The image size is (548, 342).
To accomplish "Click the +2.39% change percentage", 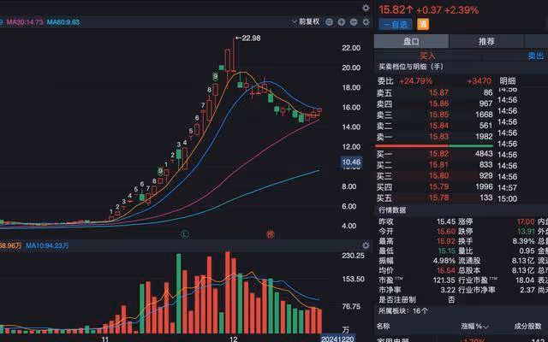I will 462,9.
